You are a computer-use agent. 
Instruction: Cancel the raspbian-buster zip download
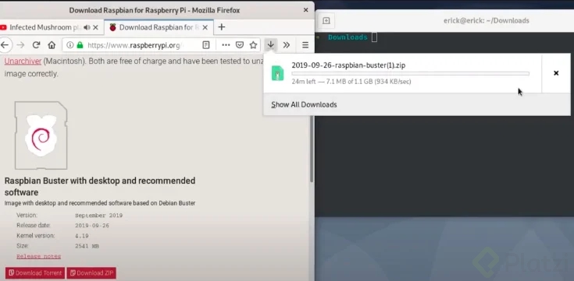coord(556,73)
